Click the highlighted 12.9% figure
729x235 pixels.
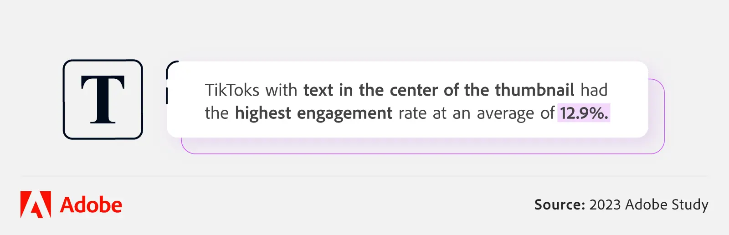(584, 113)
